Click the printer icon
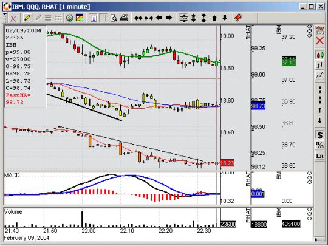Screen dimensions: 328x246 coord(124,18)
